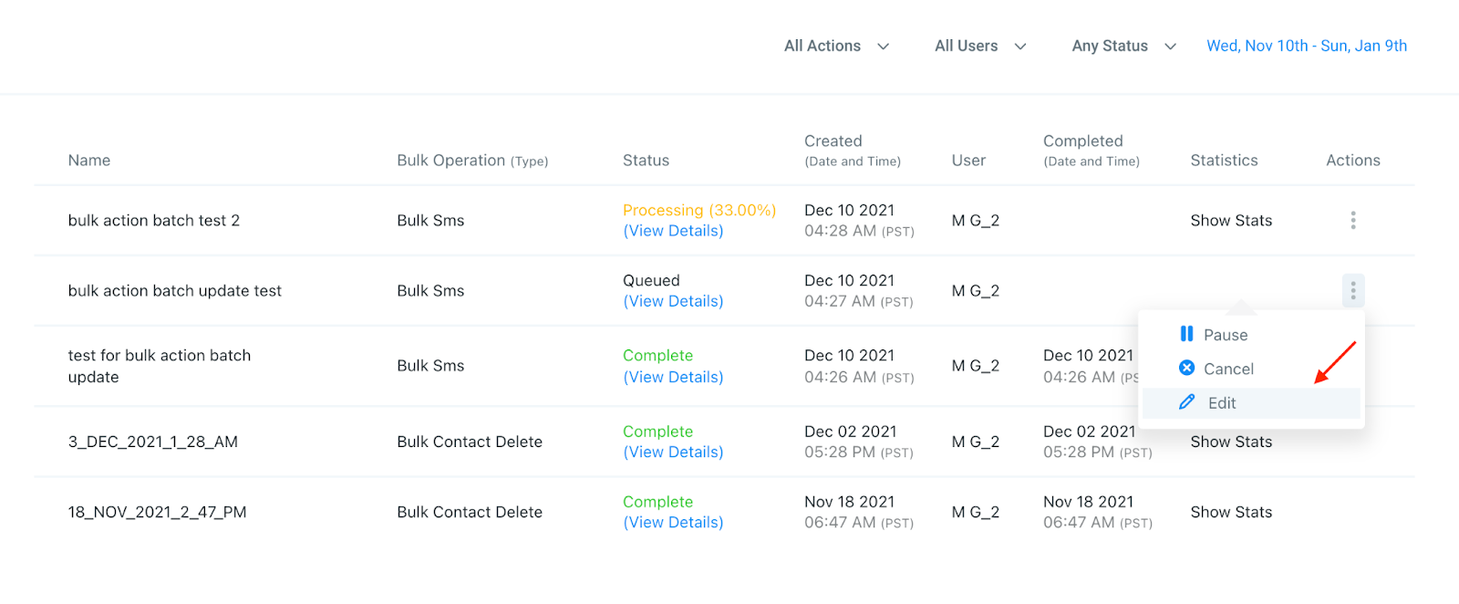Viewport: 1459px width, 604px height.
Task: View details of the Queued bulk SMS
Action: [x=673, y=301]
